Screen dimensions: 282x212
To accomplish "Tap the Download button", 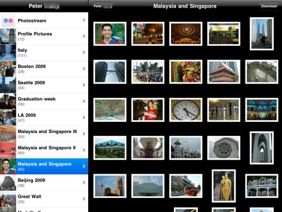I will (x=269, y=6).
